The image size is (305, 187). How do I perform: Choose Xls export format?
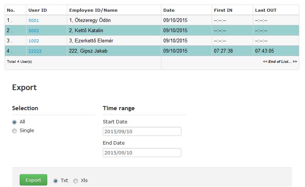point(76,181)
